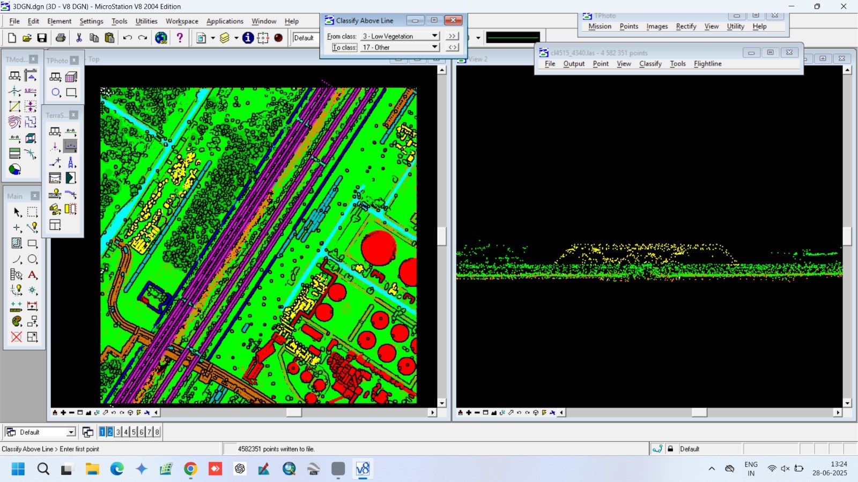Viewport: 858px width, 482px height.
Task: Select the Fit View icon in View 1 toolbar
Action: (x=88, y=412)
